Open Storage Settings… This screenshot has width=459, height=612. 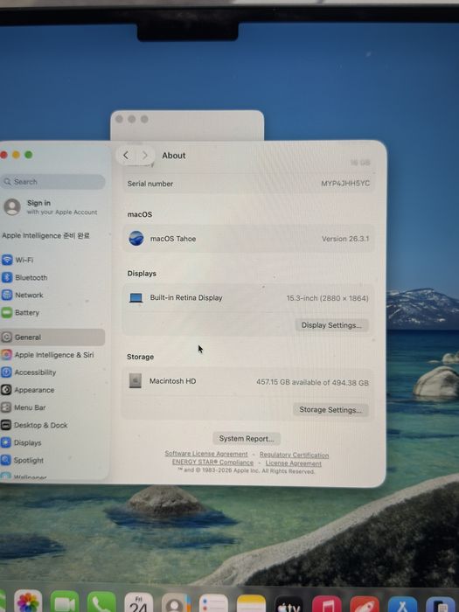point(330,409)
